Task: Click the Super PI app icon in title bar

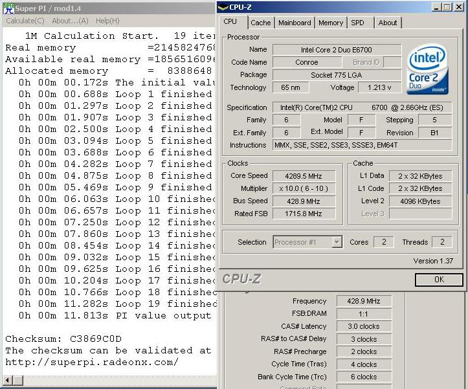Action: point(8,8)
